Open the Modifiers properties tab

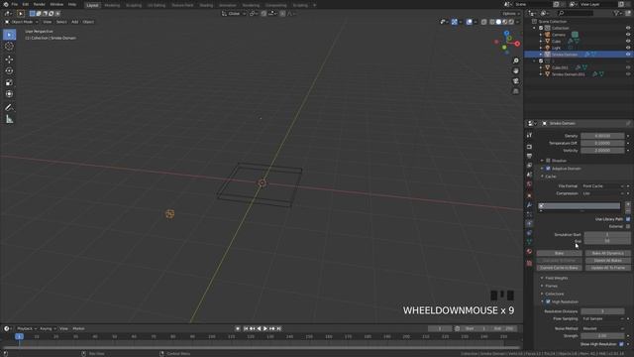529,205
